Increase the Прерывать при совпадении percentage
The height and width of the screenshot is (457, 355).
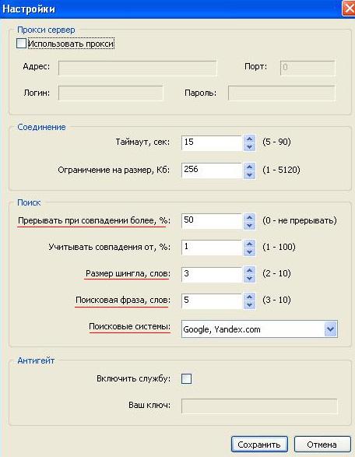pyautogui.click(x=249, y=217)
